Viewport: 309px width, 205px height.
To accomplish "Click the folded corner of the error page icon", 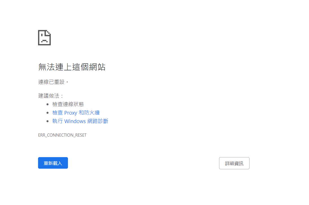I will pyautogui.click(x=48, y=33).
